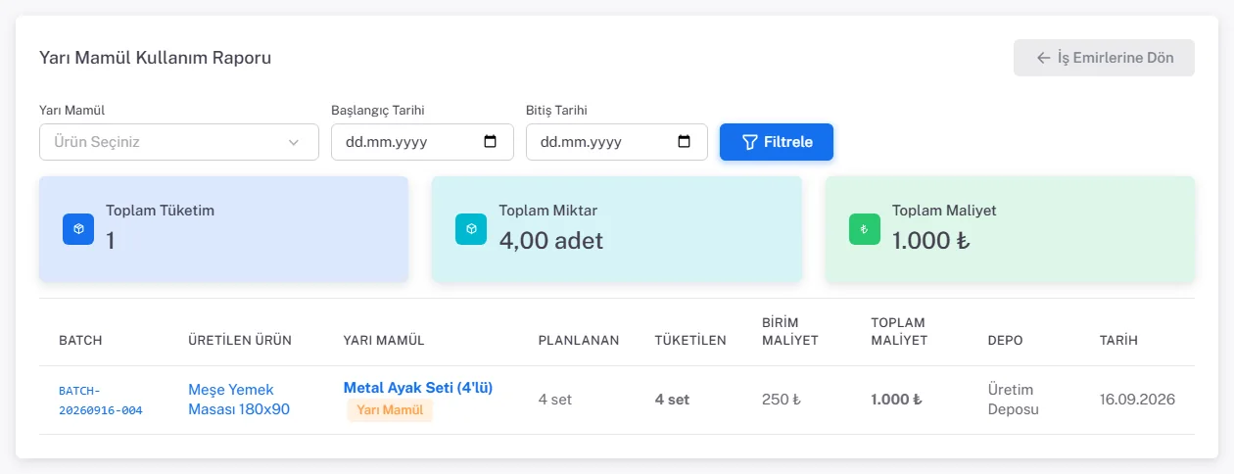Click the Toplam Maliyet card label
This screenshot has height=474, width=1234.
(944, 210)
